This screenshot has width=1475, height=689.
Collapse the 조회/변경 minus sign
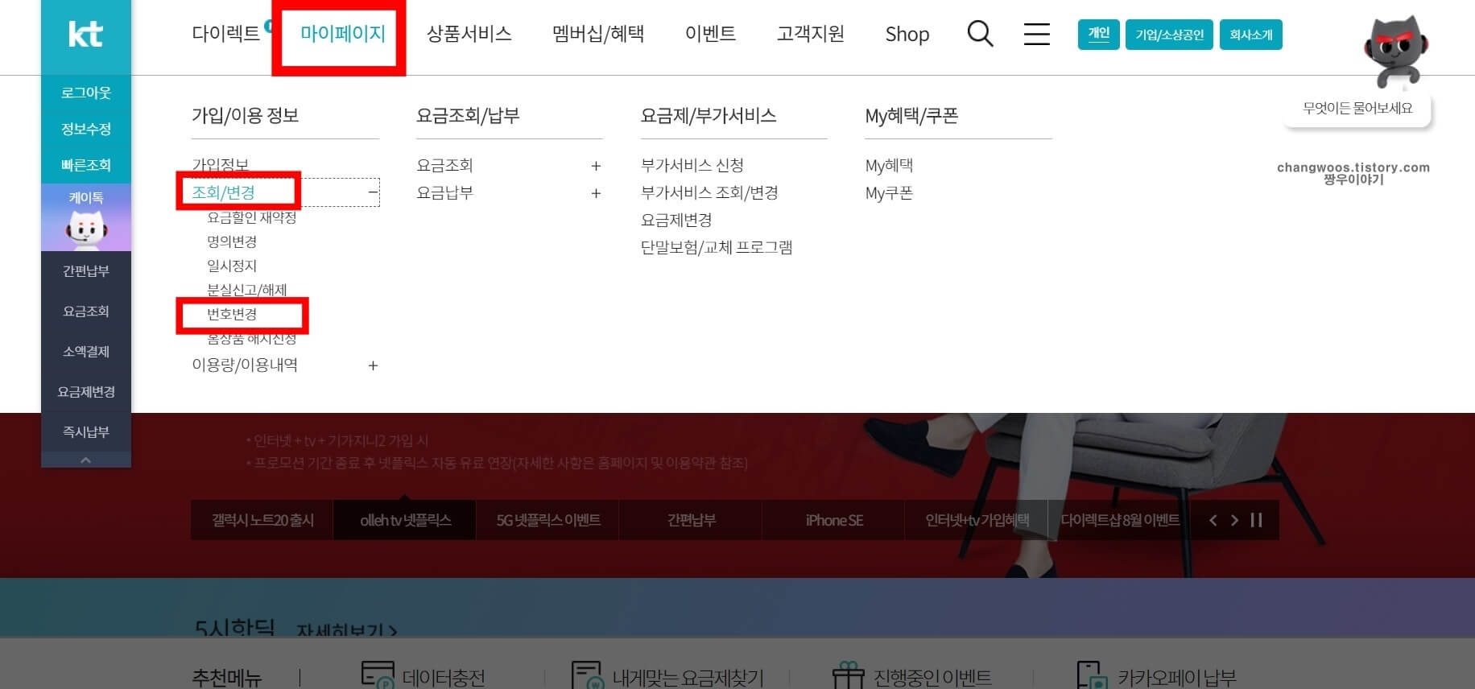(x=373, y=192)
